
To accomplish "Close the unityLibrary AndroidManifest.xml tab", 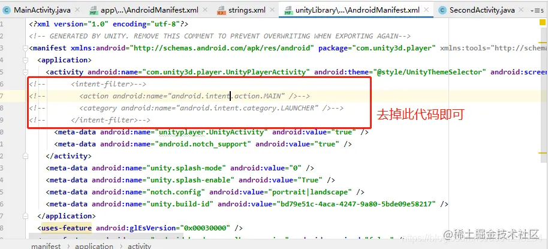I will coord(426,10).
